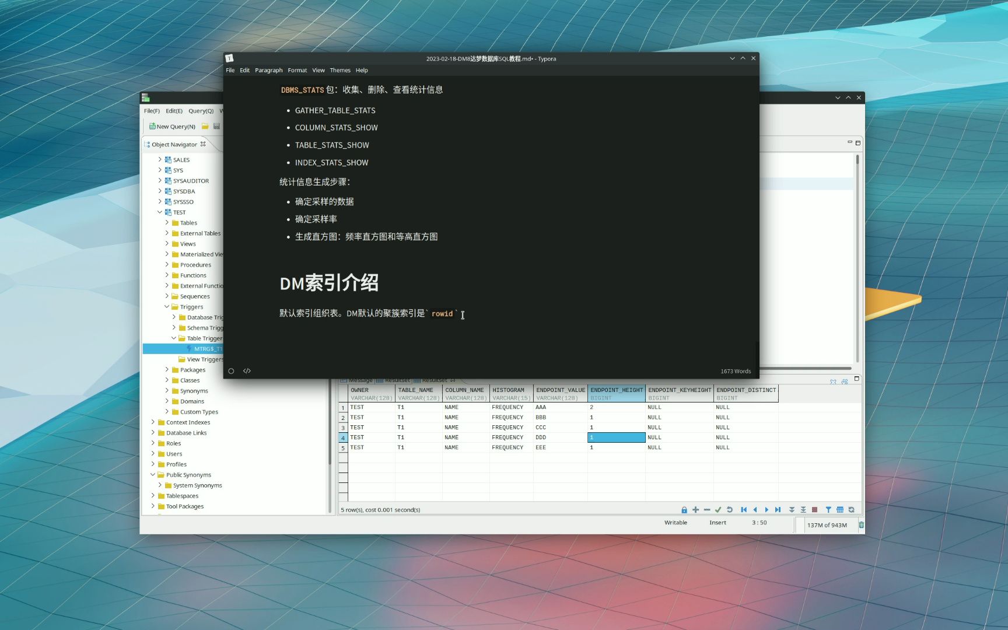Click the lock icon in the resultset toolbar
1008x630 pixels.
(684, 509)
